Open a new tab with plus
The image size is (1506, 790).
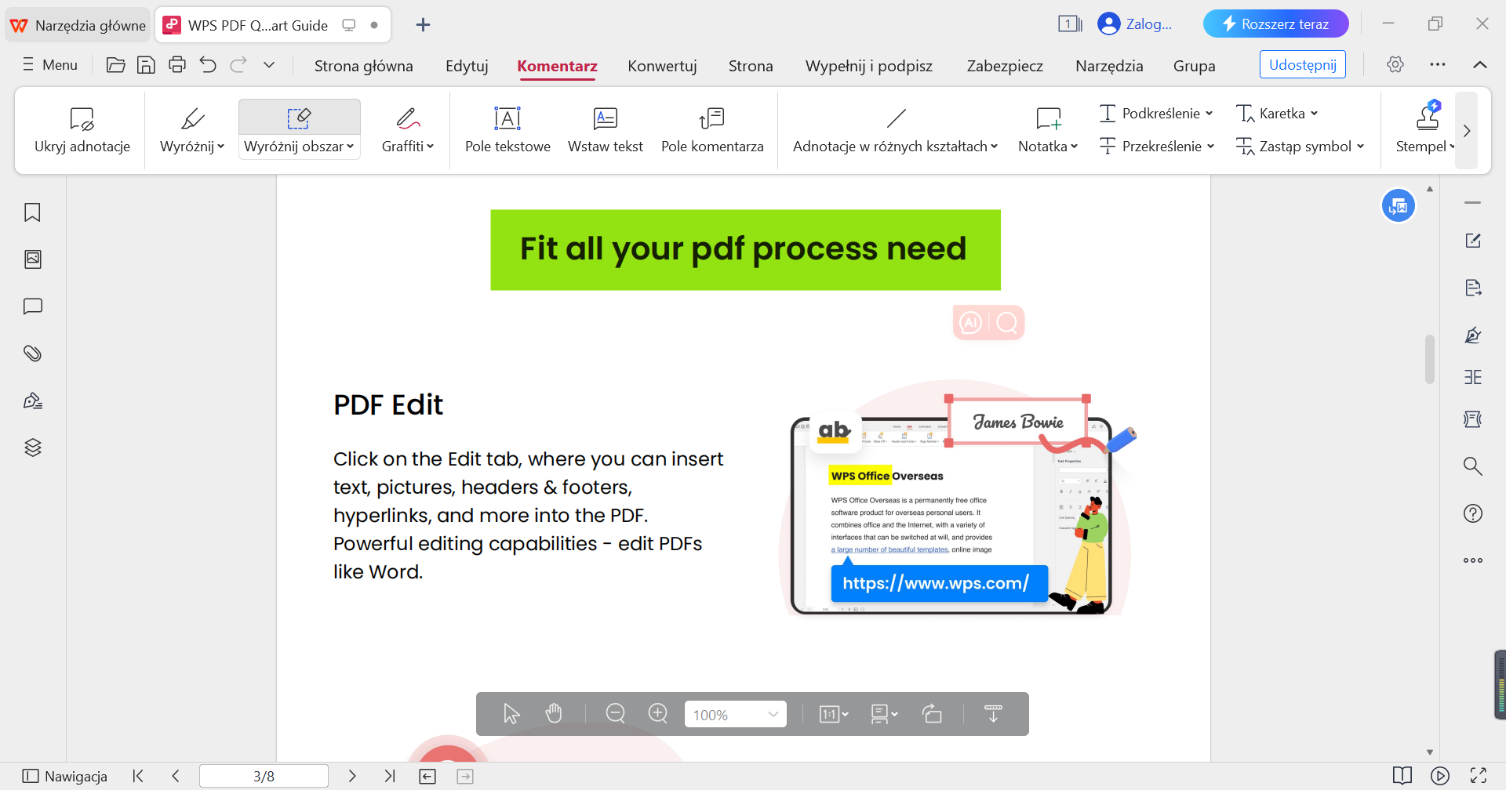(x=423, y=25)
